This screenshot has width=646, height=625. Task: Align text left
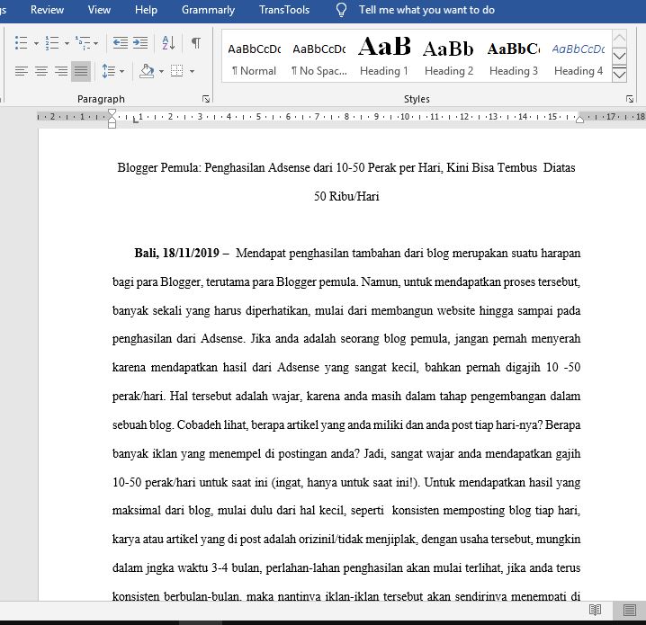click(22, 71)
